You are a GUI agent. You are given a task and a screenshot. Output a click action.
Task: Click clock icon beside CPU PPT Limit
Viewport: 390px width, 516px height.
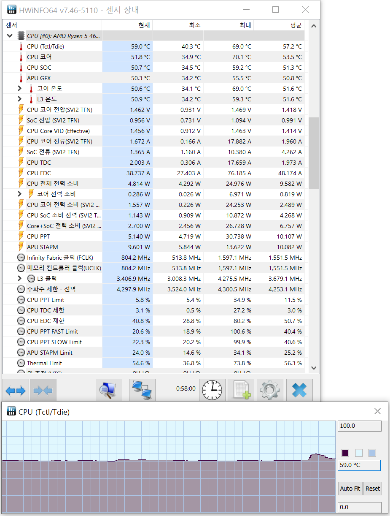pos(21,300)
